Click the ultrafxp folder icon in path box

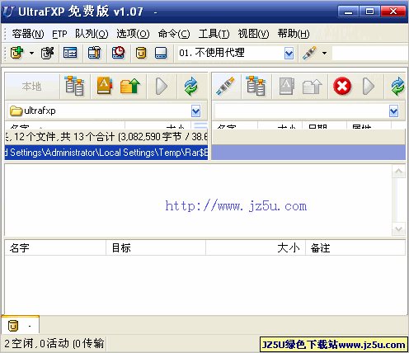16,111
